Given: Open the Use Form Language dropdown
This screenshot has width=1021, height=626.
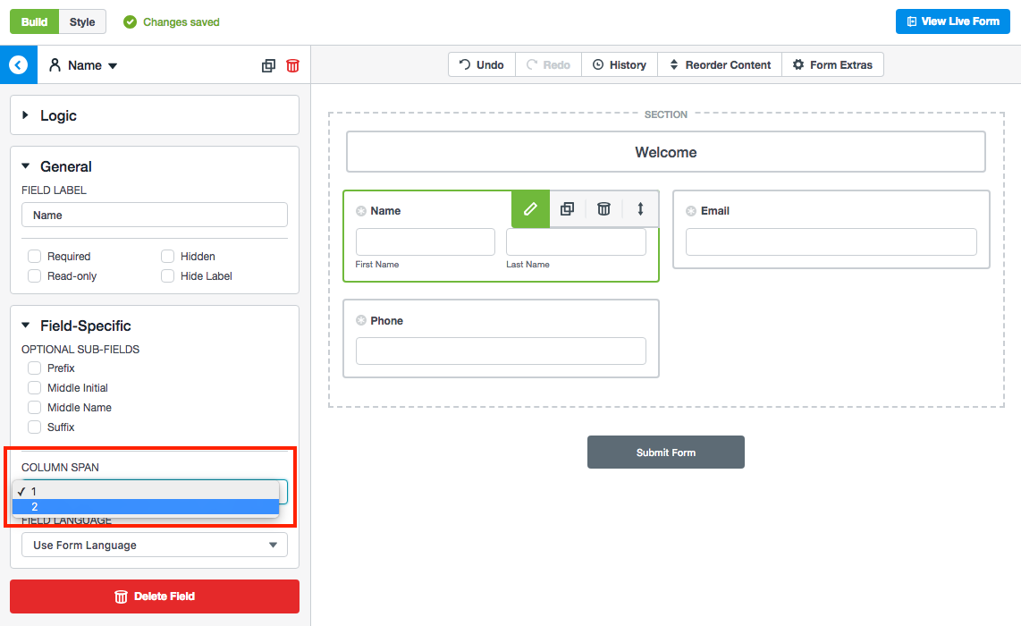Looking at the screenshot, I should click(x=154, y=545).
